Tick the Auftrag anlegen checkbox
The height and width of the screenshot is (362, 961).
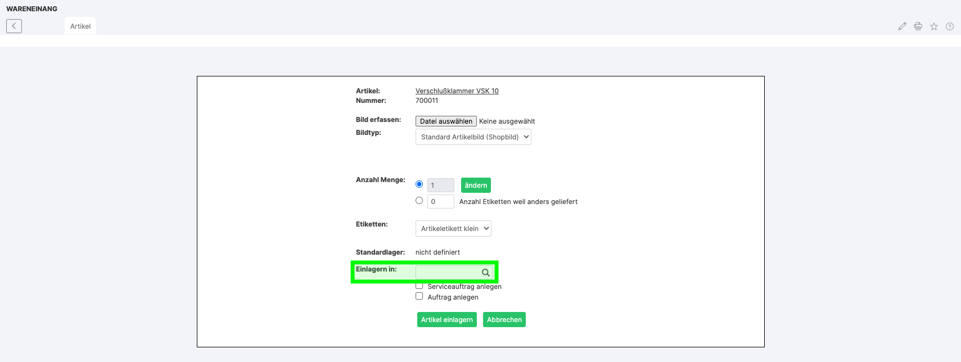click(x=419, y=296)
